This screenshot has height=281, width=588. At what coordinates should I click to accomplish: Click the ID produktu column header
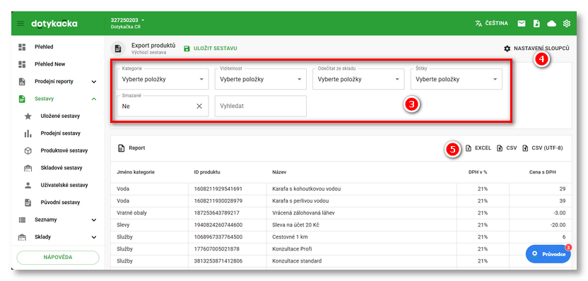207,172
